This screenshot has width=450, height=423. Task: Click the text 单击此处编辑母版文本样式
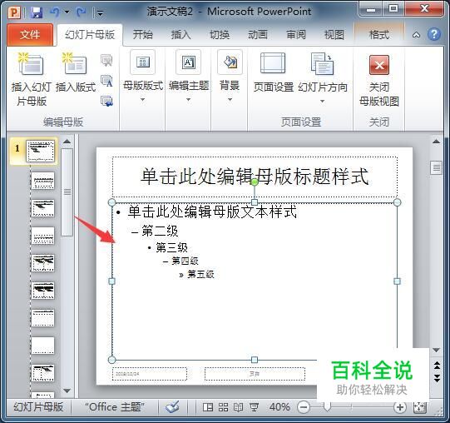[212, 211]
